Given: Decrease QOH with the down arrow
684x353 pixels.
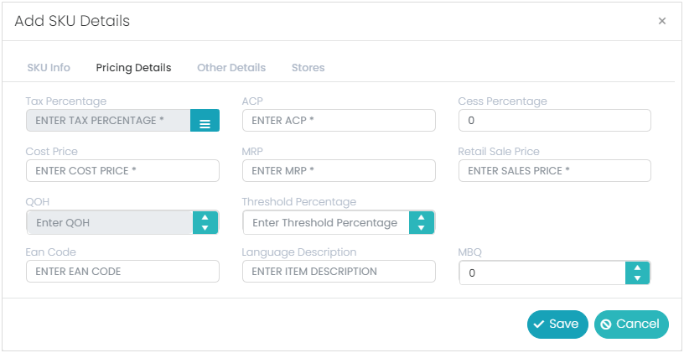Looking at the screenshot, I should 205,228.
